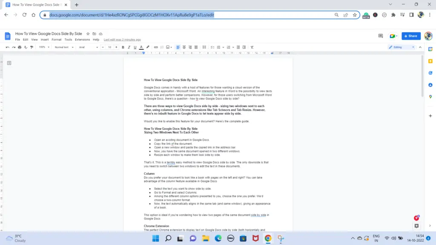Screen dimensions: 436x245
Task: Open Google Calendar in side panel
Action: [x=430, y=49]
